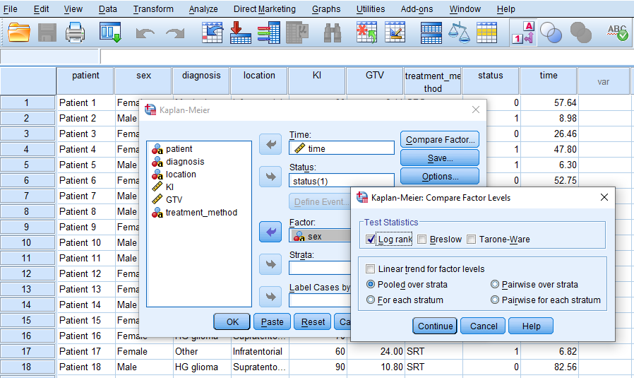Click the Reset button
The width and height of the screenshot is (634, 378).
313,321
